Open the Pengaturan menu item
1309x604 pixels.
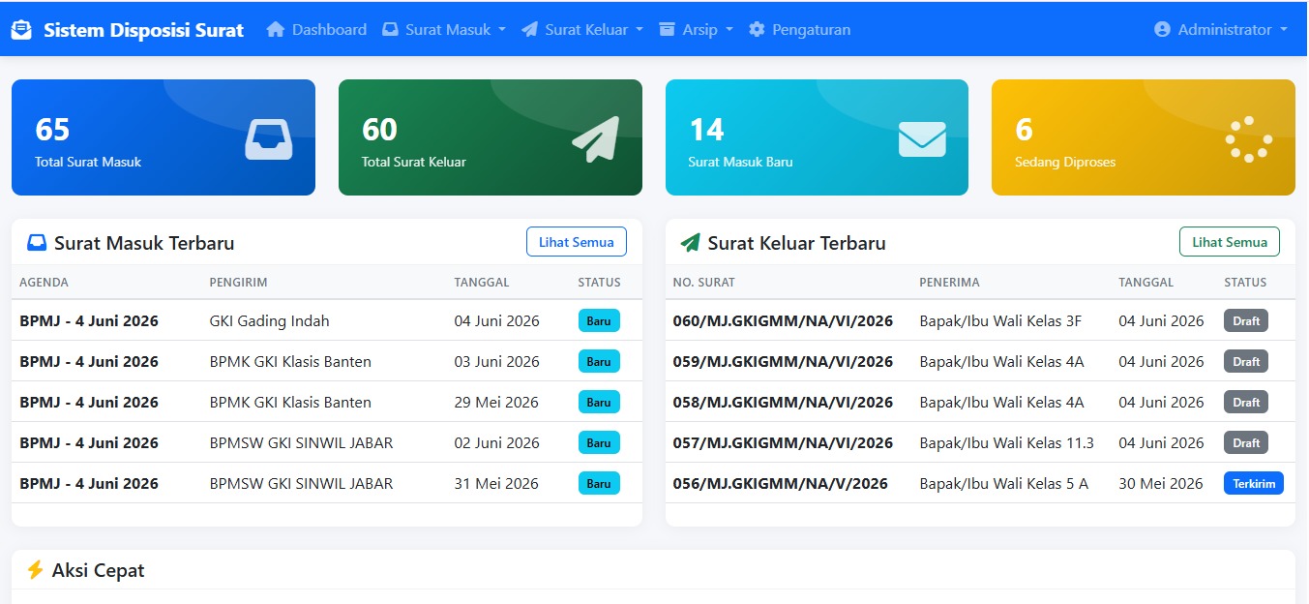click(x=800, y=30)
